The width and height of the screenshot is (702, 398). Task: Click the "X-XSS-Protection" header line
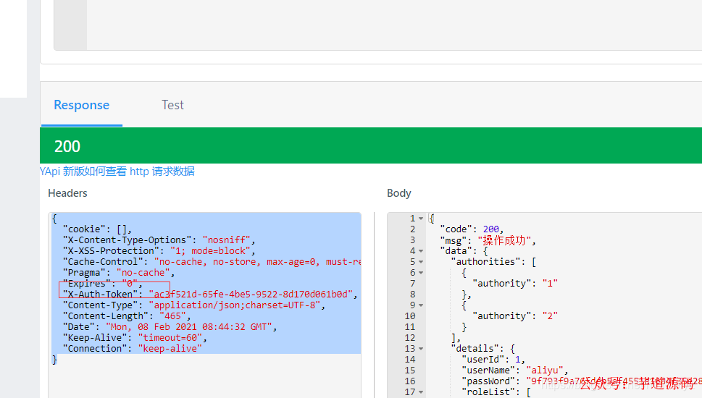point(159,251)
